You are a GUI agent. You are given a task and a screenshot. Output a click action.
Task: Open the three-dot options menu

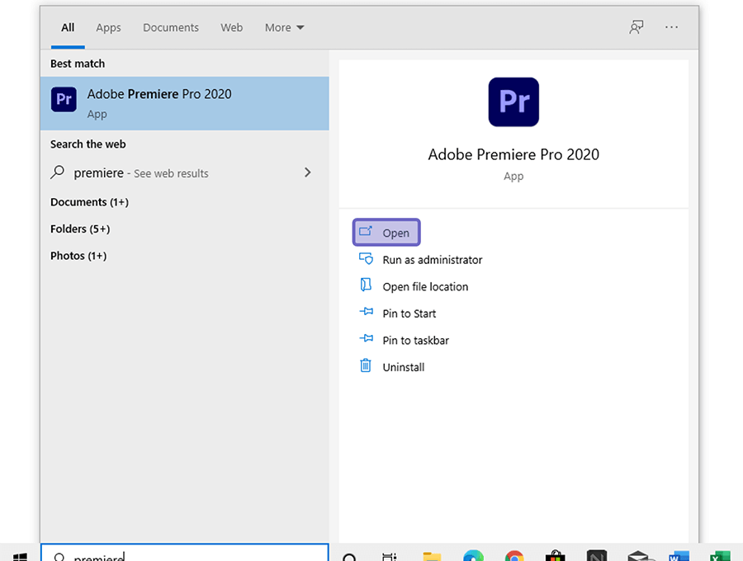pyautogui.click(x=671, y=27)
